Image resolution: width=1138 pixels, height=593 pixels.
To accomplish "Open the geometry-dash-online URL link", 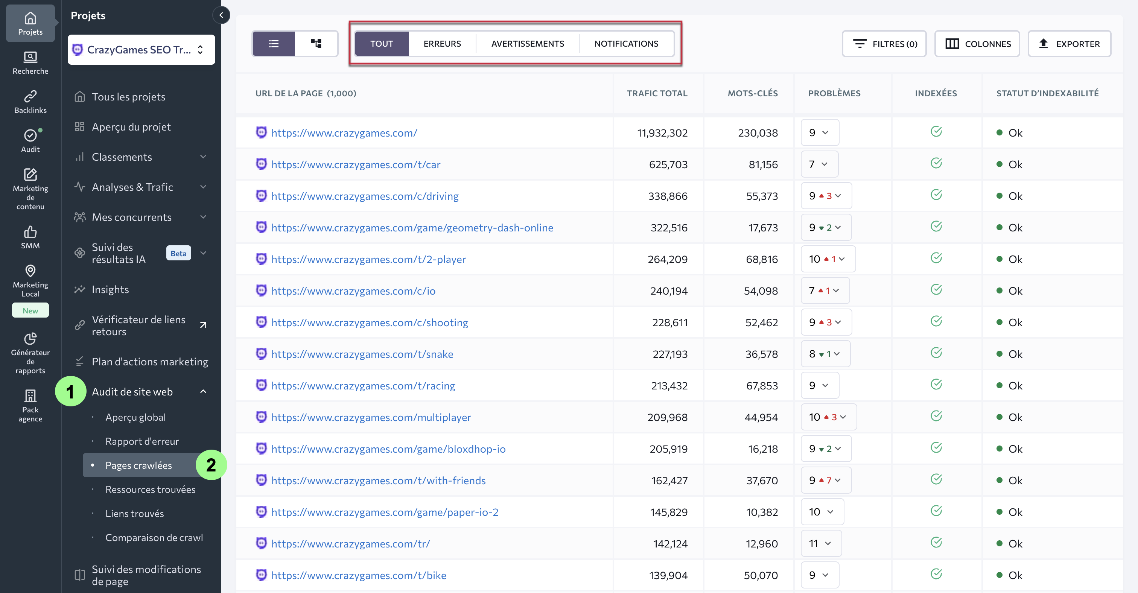I will coord(412,227).
